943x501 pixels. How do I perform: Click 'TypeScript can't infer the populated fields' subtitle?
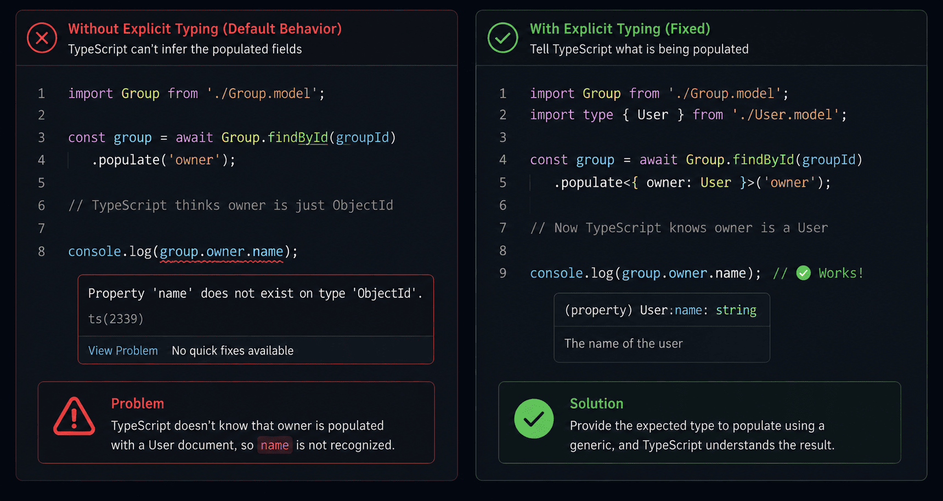185,49
